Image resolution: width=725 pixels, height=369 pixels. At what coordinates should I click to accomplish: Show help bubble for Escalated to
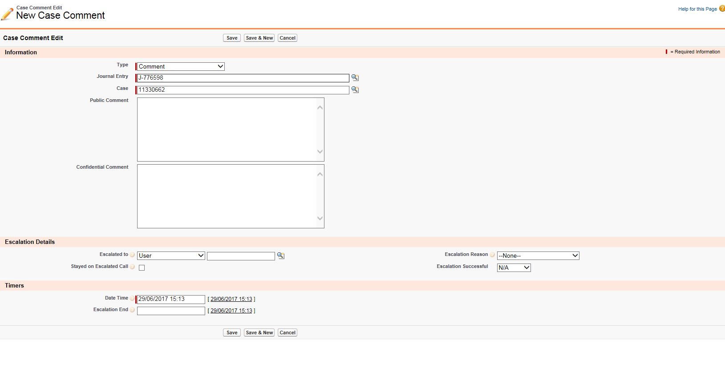click(x=132, y=255)
